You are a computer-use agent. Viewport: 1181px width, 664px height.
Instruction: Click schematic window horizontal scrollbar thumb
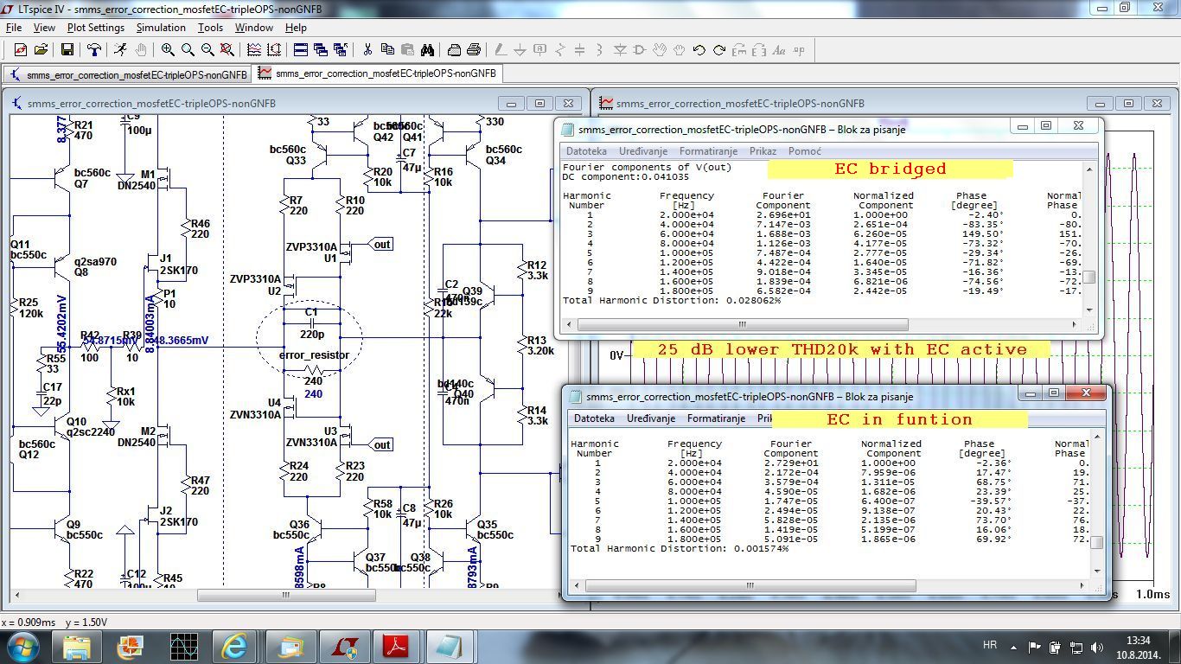coord(286,595)
